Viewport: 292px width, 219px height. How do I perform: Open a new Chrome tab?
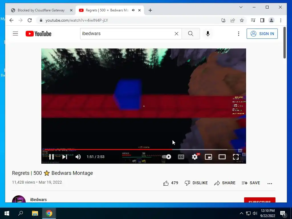[150, 11]
